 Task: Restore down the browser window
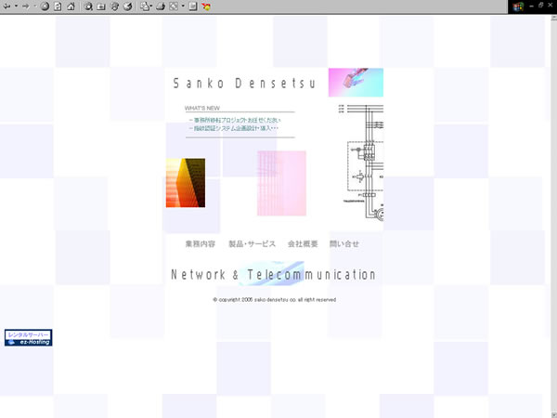point(540,6)
